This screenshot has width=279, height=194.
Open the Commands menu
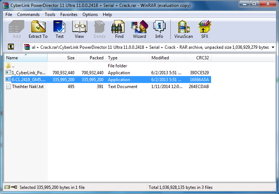(28, 15)
